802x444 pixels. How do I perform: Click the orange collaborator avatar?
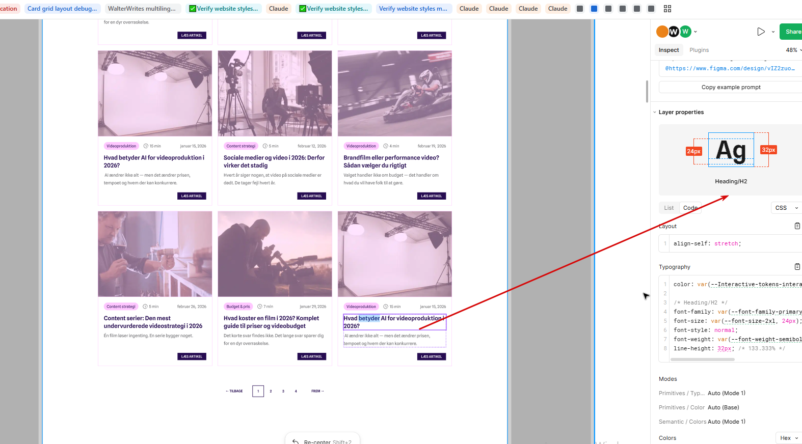pos(662,32)
